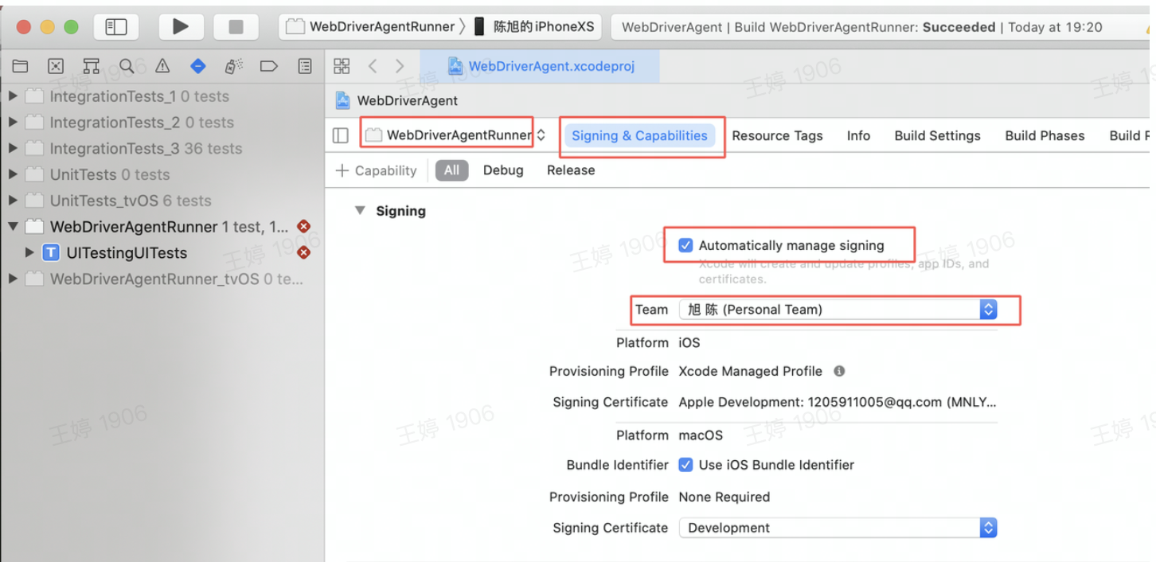The image size is (1156, 562).
Task: Click the UITestingUITests class T icon
Action: (51, 253)
